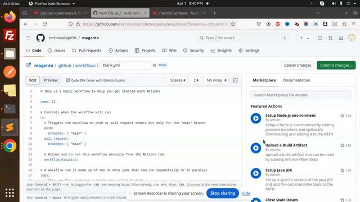Open the Insights repository tab
This screenshot has width=360, height=202.
tap(221, 50)
